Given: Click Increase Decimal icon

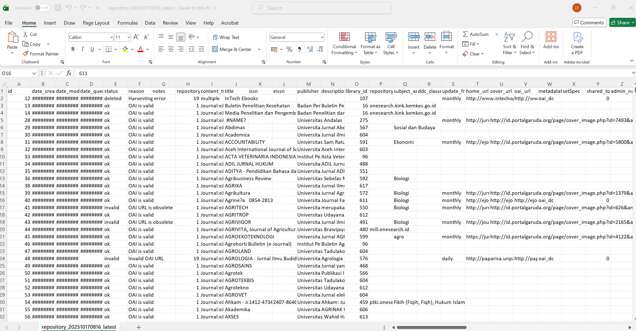Looking at the screenshot, I should pyautogui.click(x=310, y=49).
